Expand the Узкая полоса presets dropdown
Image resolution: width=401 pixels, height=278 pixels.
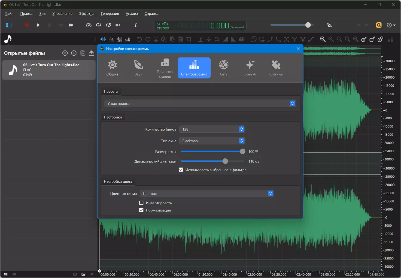point(200,104)
